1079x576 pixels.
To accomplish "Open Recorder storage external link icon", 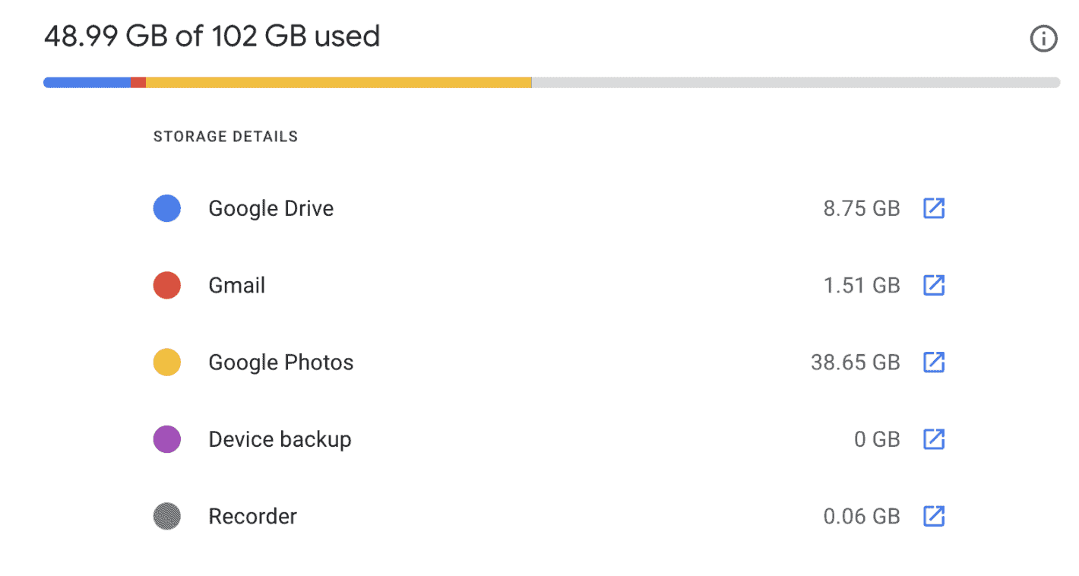I will click(933, 516).
